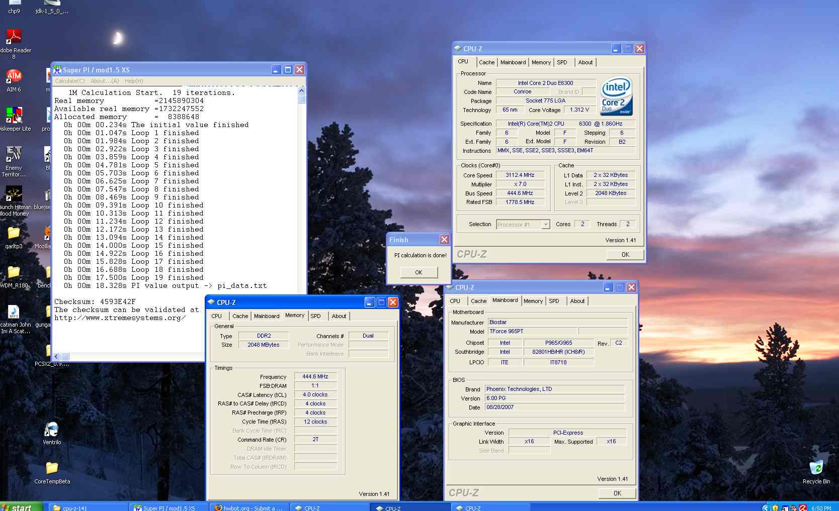Switch to hwbot.org Firefox taskbar button
The image size is (839, 511).
[x=249, y=507]
